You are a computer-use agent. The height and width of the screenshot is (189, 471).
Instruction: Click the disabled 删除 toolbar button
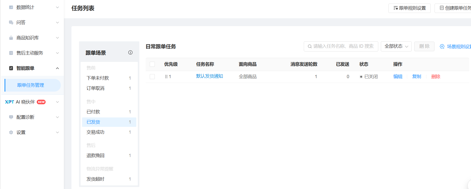tap(424, 46)
